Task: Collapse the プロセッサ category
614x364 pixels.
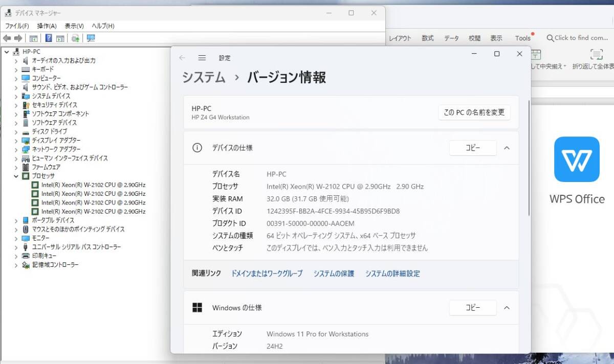Action: [16, 176]
